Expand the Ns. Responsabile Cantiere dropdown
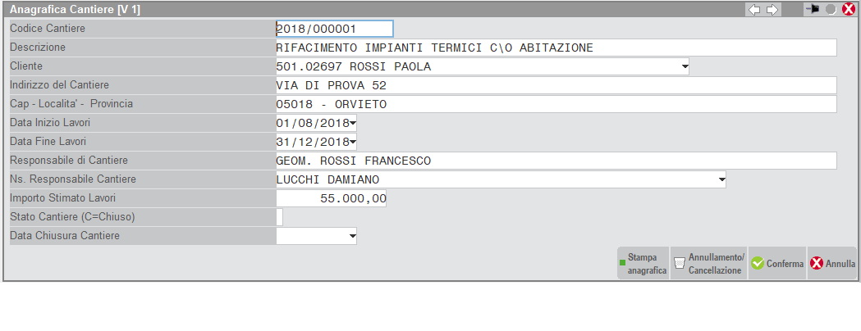861x331 pixels. [x=721, y=179]
